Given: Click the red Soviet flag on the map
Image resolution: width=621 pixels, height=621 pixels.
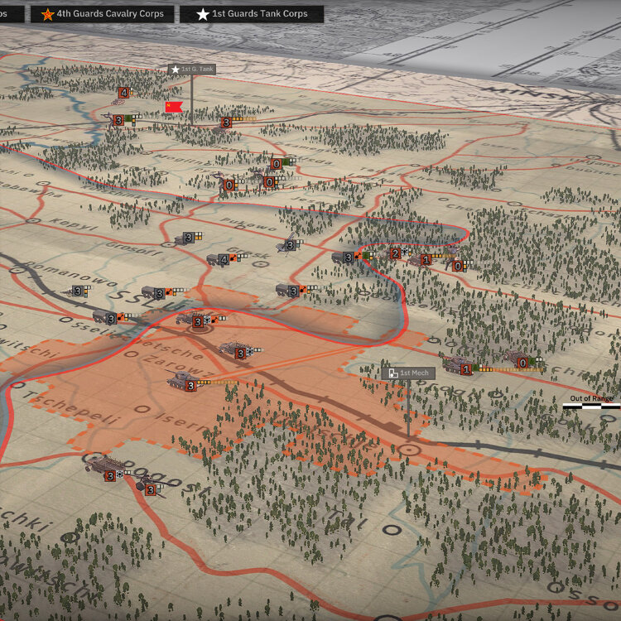Looking at the screenshot, I should [x=174, y=108].
